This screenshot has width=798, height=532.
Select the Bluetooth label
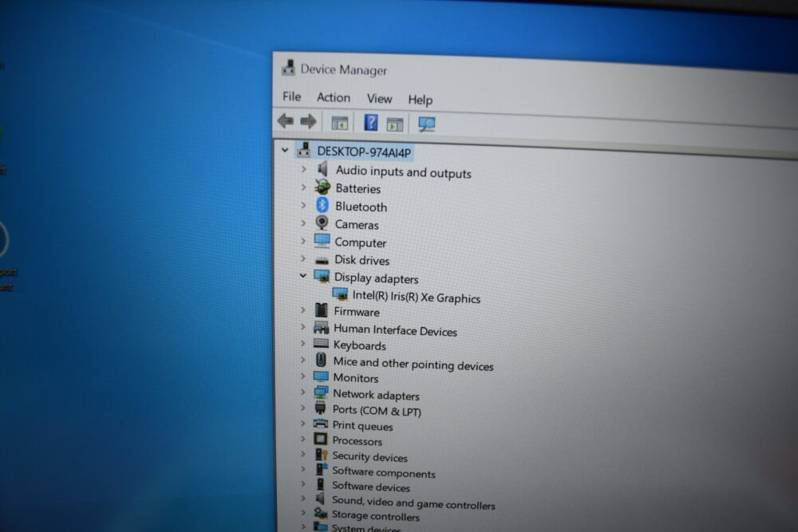click(361, 207)
